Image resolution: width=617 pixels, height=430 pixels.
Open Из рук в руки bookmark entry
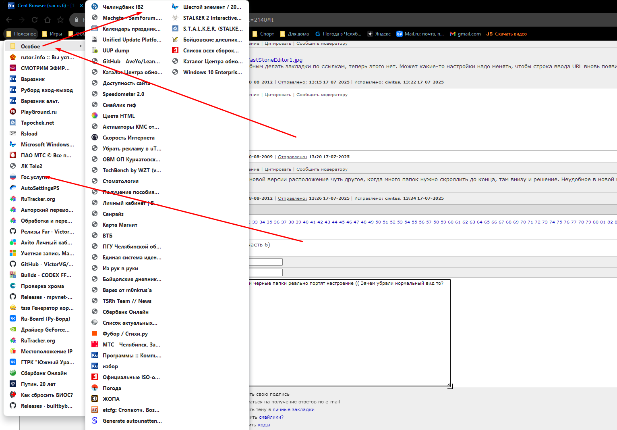coord(120,268)
